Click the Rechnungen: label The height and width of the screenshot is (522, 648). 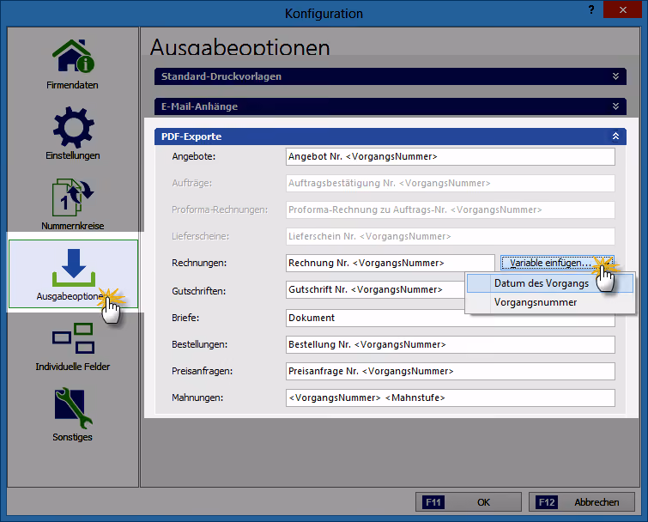[199, 263]
